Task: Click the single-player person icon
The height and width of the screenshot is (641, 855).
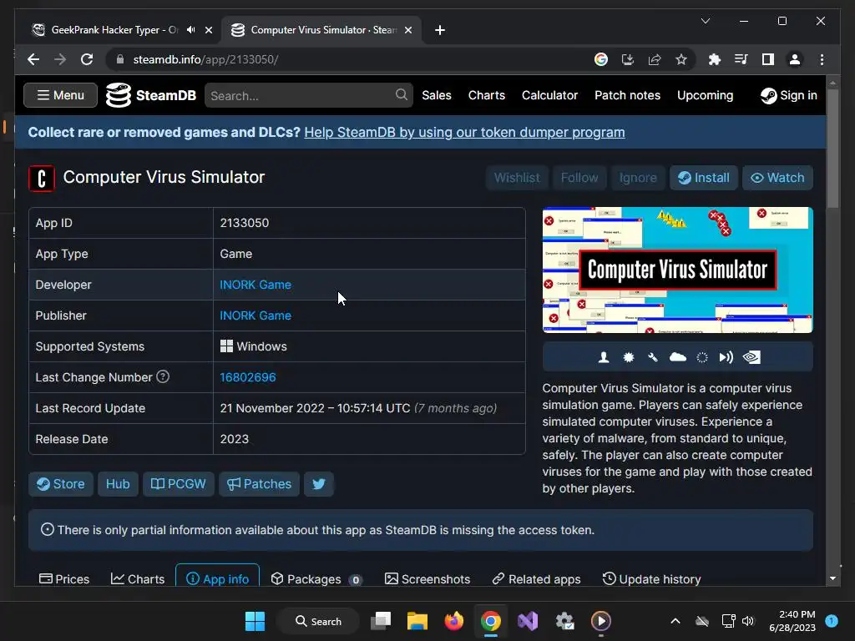Action: point(603,357)
